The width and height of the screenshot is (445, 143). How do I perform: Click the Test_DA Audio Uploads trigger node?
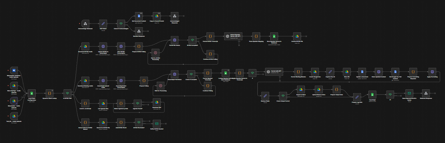pyautogui.click(x=14, y=116)
